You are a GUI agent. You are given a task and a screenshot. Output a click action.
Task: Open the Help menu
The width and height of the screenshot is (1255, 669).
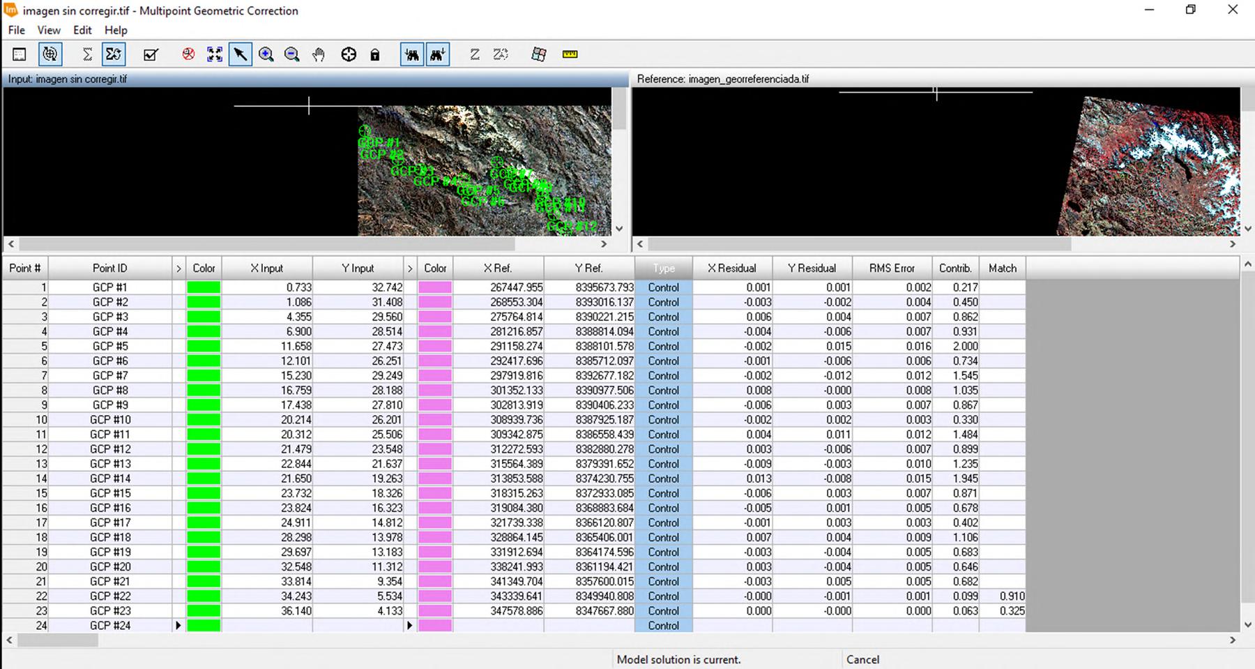click(116, 30)
